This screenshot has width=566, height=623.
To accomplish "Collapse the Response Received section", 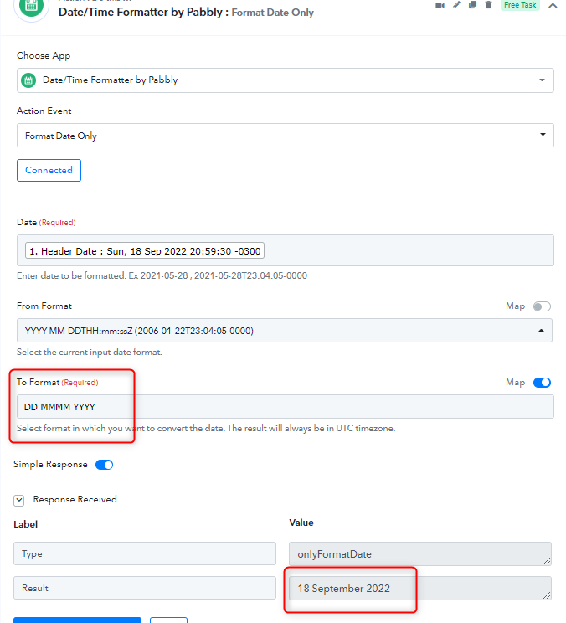I will tap(18, 500).
